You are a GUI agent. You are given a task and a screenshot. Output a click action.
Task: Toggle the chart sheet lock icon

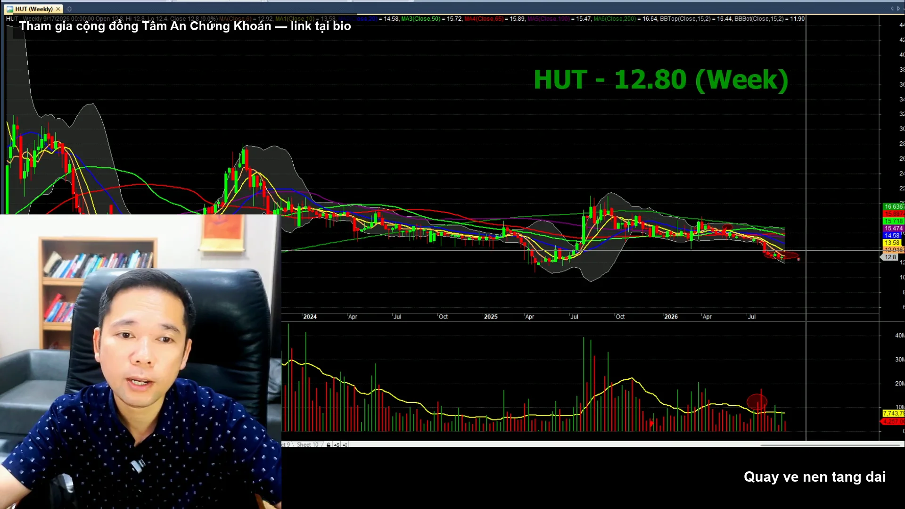click(329, 444)
